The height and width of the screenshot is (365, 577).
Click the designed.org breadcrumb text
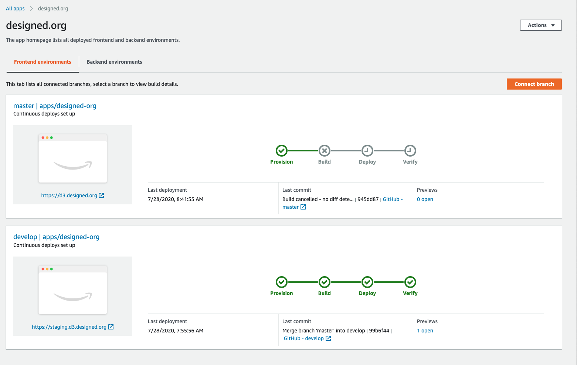[x=53, y=9]
